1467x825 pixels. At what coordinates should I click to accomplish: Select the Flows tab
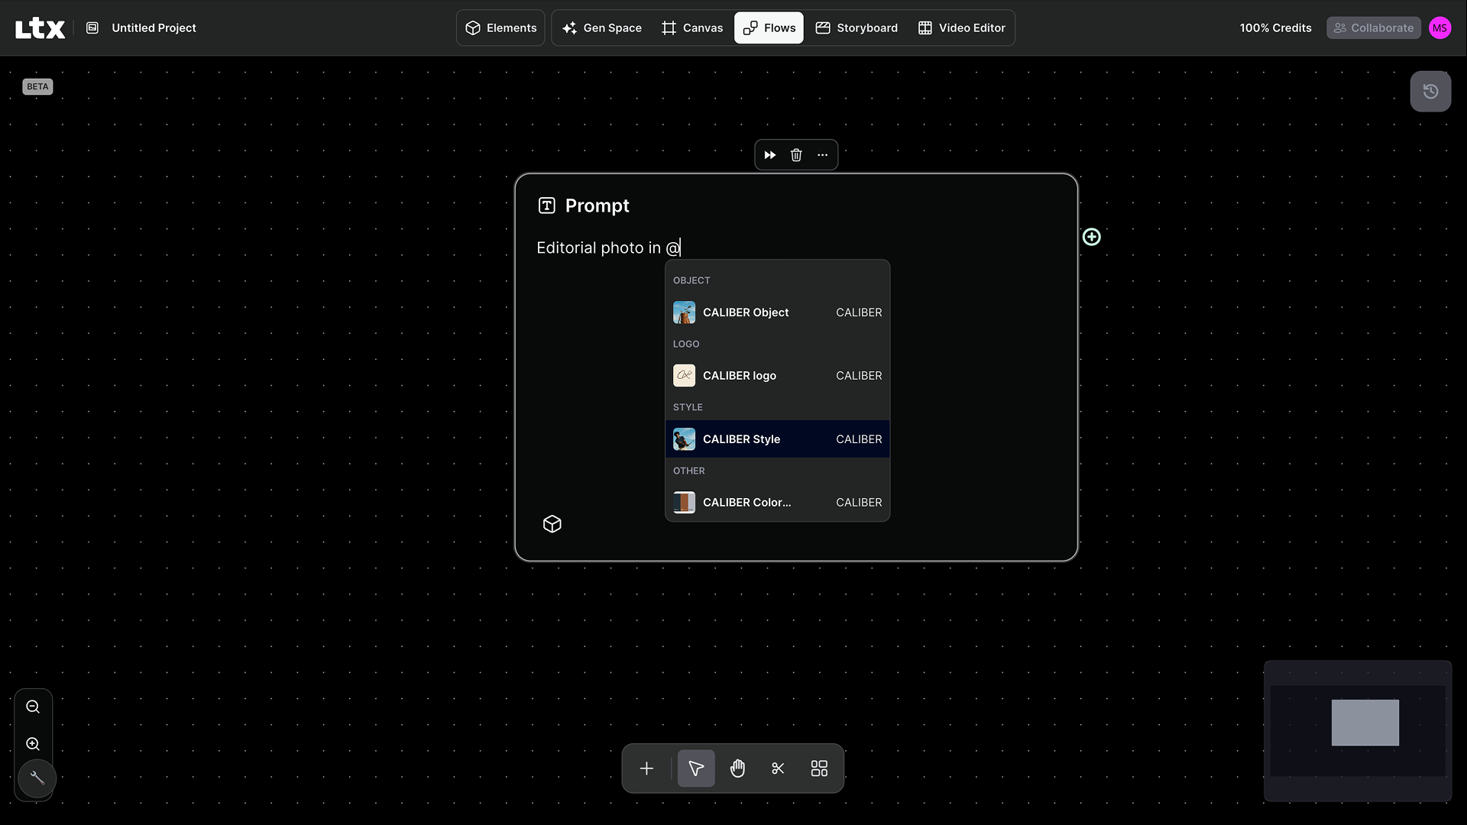pos(769,27)
